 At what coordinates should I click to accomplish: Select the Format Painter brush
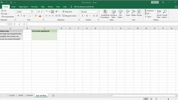(x=2, y=17)
